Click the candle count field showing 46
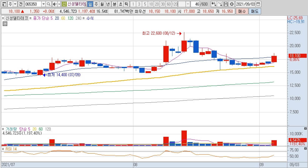The image size is (308, 168). [x=196, y=4]
